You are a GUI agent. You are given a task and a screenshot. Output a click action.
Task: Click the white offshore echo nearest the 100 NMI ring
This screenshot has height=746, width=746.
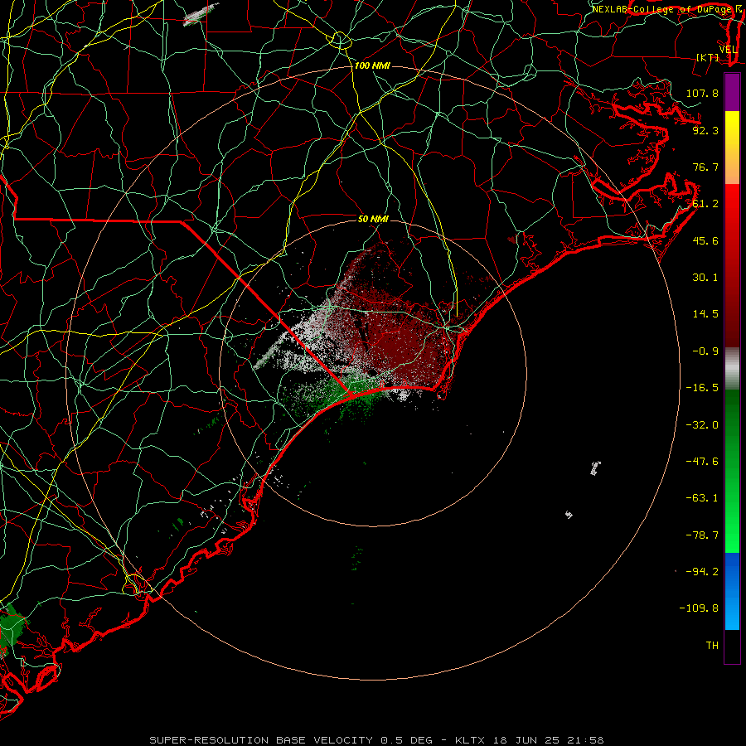coord(595,467)
